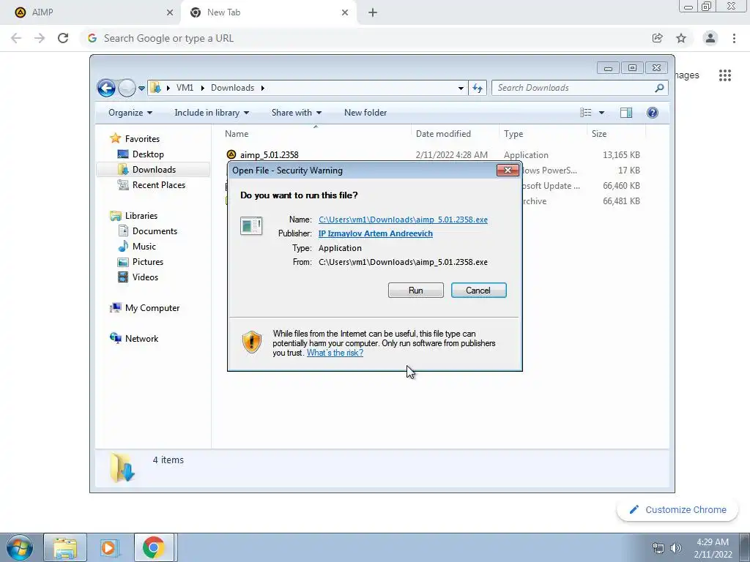Select Libraries in the navigation pane
The width and height of the screenshot is (750, 562).
point(141,216)
